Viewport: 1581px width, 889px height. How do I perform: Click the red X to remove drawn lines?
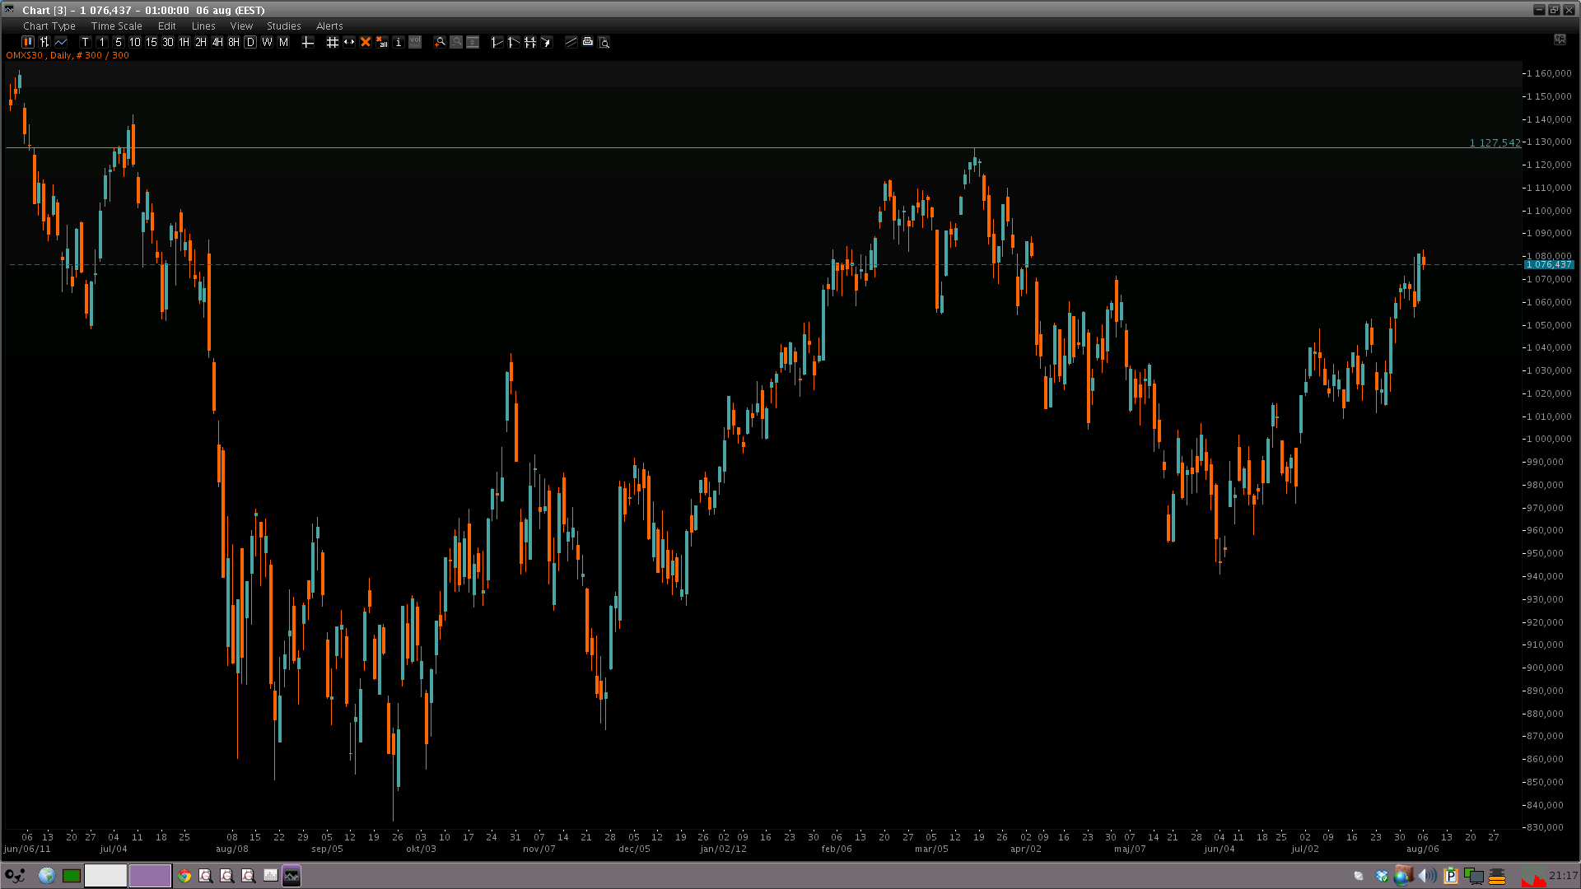click(x=366, y=42)
